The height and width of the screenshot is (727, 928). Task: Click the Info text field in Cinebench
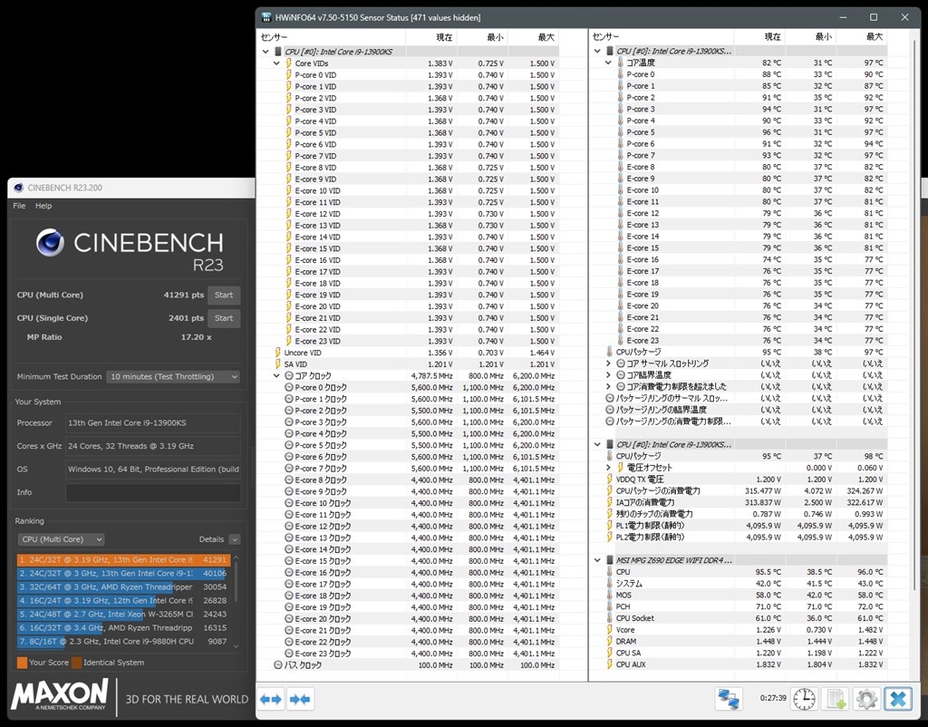tap(152, 492)
